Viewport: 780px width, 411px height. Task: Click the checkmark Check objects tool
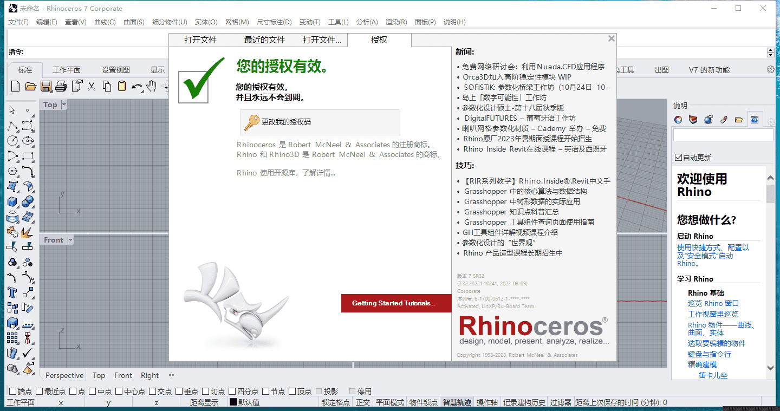coord(28,353)
